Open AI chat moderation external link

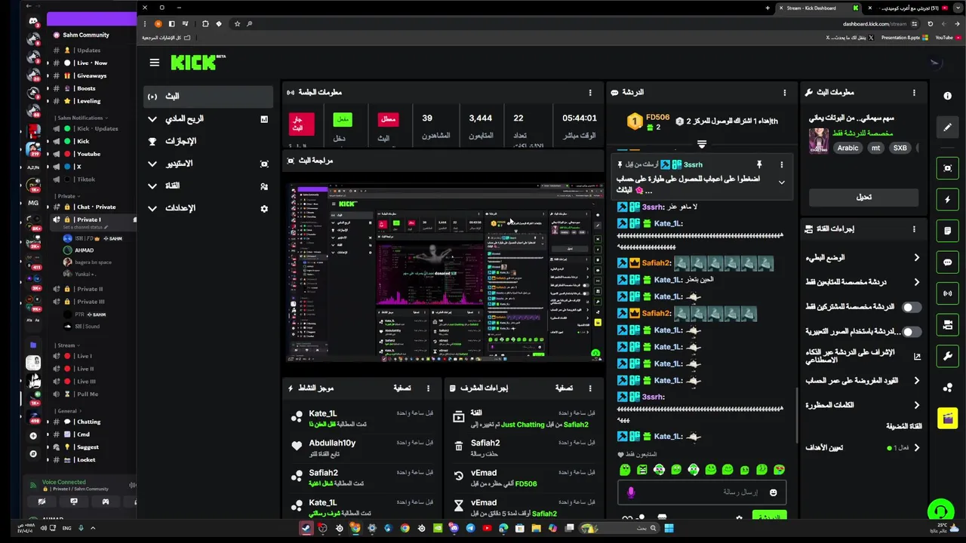point(917,356)
